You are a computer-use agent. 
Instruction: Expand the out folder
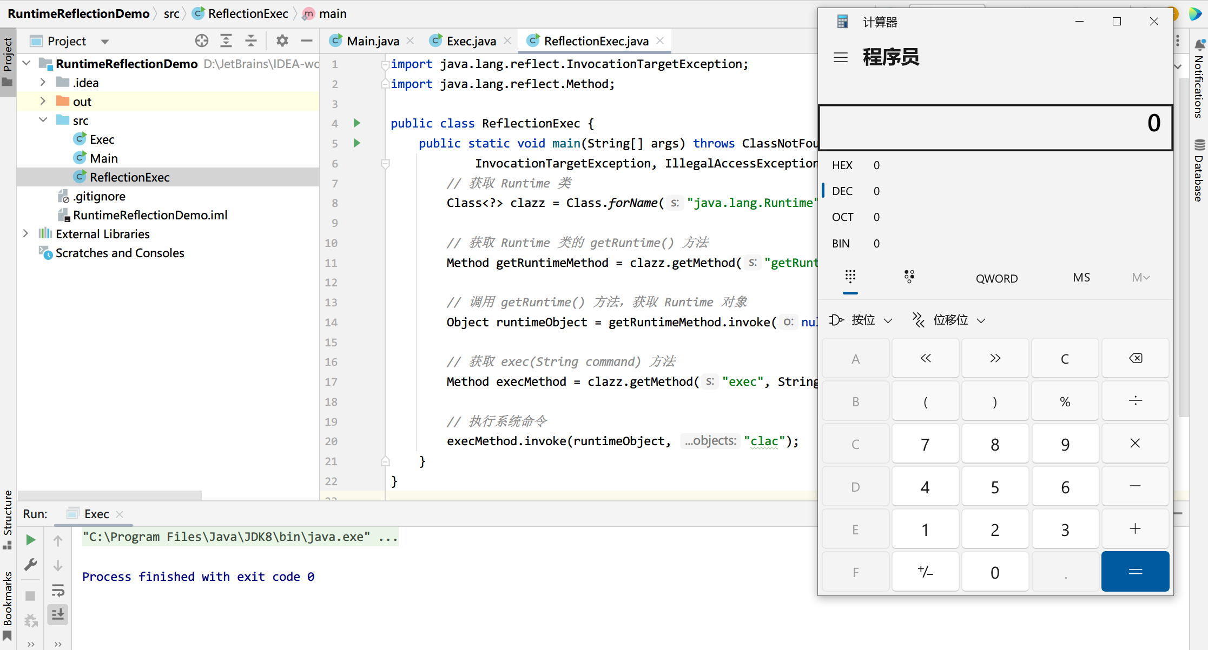43,101
